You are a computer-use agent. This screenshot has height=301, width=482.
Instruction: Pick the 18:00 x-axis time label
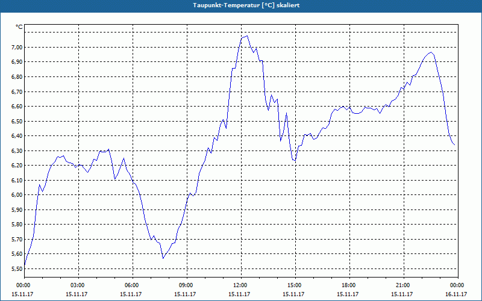click(348, 285)
